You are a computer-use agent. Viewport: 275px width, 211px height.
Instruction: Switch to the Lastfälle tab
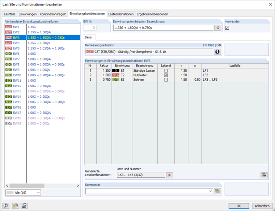(10, 14)
